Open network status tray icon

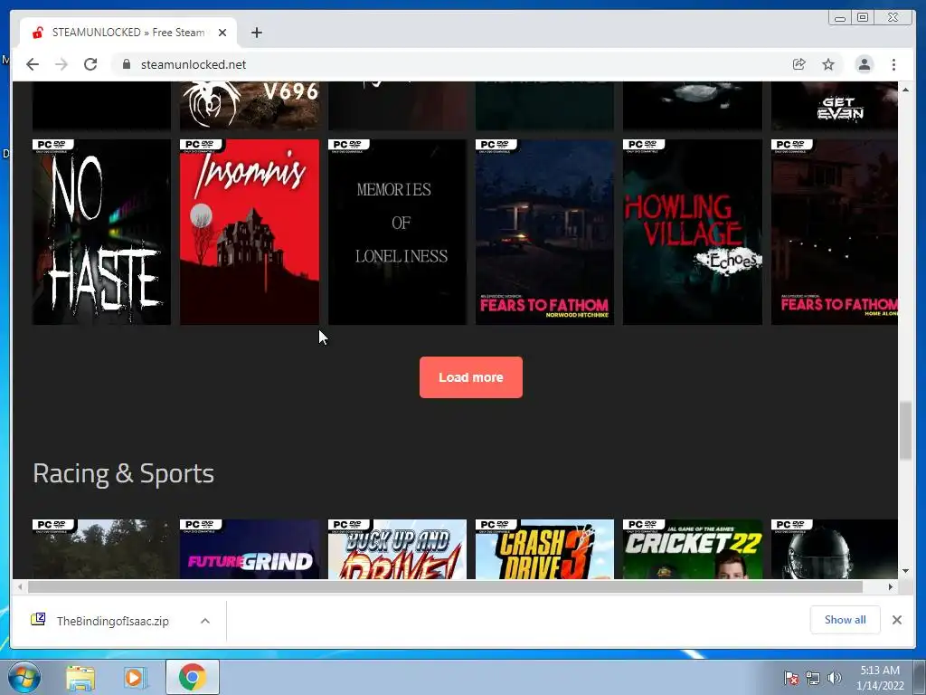(x=813, y=678)
